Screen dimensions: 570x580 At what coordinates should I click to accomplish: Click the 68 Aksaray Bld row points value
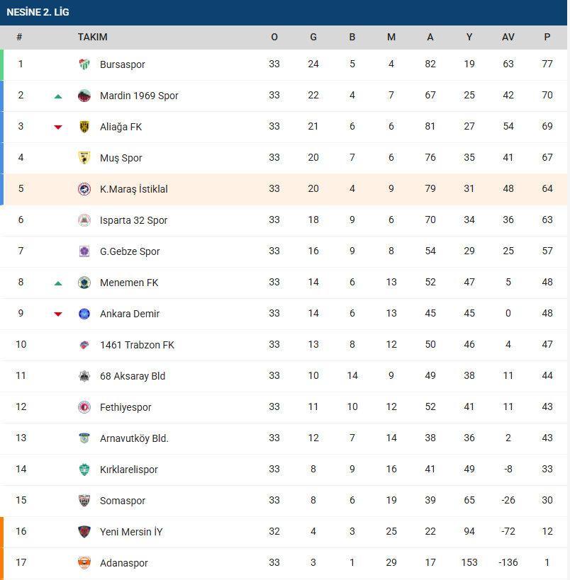coord(547,376)
